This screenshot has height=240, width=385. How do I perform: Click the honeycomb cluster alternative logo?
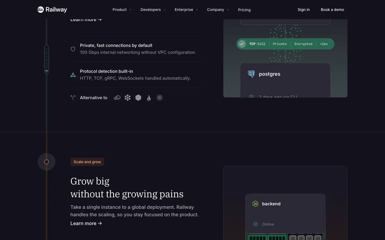[128, 98]
